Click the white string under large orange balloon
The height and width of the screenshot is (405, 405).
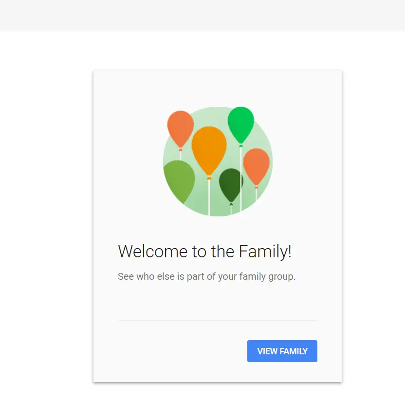pos(209,197)
